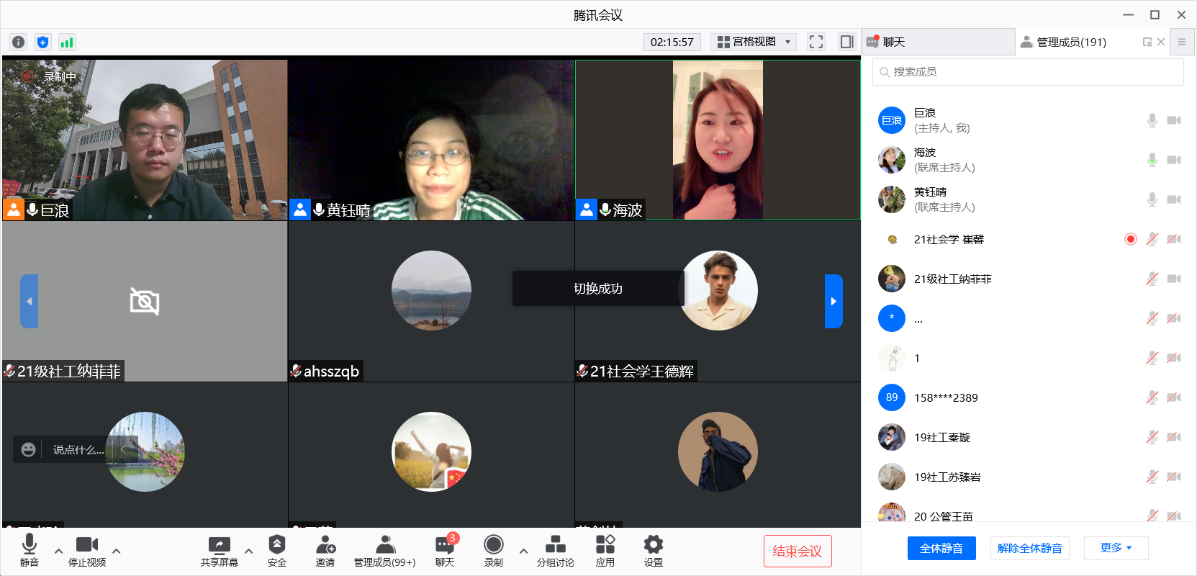Image resolution: width=1197 pixels, height=576 pixels.
Task: Open the Invite (邀请) icon
Action: 325,551
